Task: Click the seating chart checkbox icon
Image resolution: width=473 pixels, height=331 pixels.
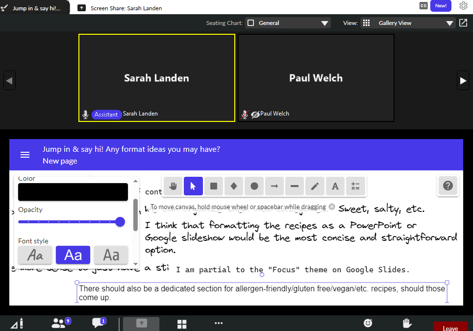Action: 250,23
